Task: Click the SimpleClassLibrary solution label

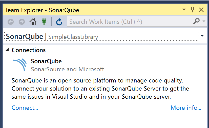Action: click(x=73, y=37)
